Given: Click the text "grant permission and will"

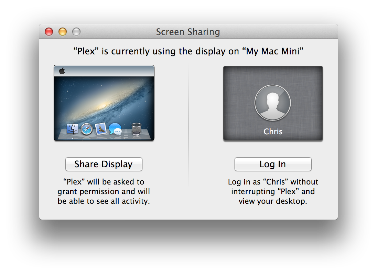Looking at the screenshot, I should [104, 191].
